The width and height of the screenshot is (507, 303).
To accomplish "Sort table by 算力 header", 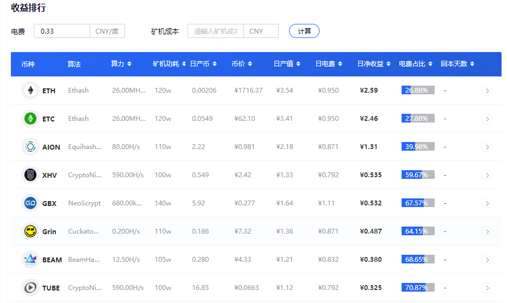I will 121,64.
